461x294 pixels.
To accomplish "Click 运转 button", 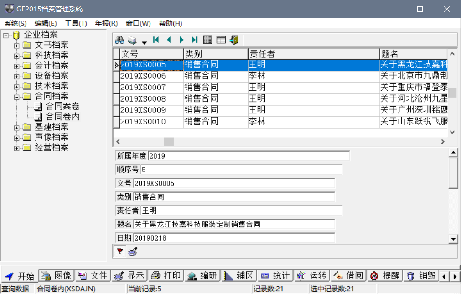I will click(x=311, y=276).
